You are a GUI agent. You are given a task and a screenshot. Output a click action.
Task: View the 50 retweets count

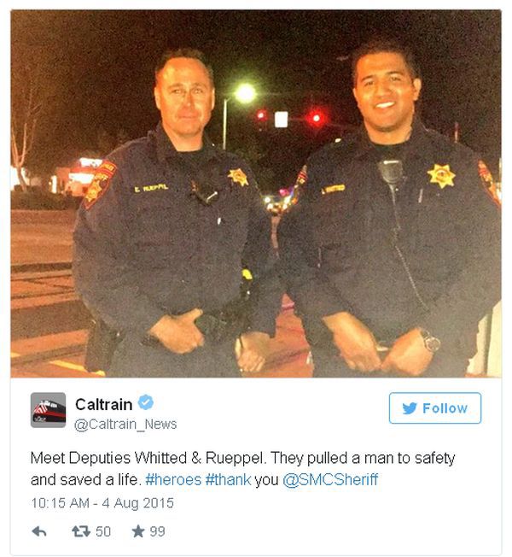103,531
